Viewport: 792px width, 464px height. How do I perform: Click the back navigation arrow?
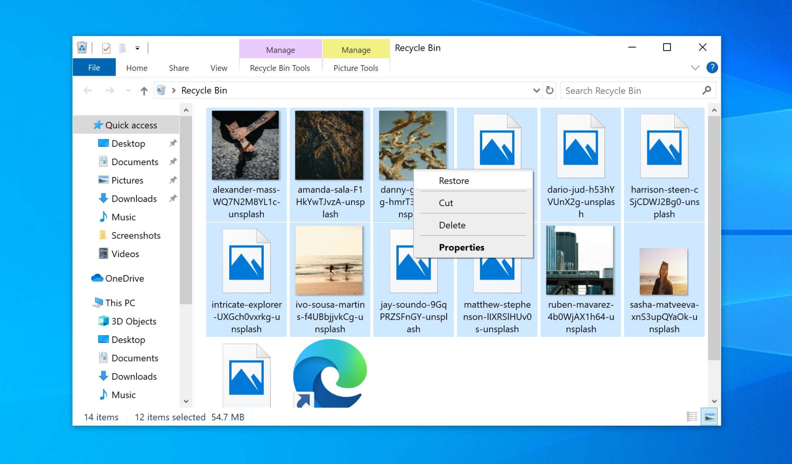coord(88,90)
